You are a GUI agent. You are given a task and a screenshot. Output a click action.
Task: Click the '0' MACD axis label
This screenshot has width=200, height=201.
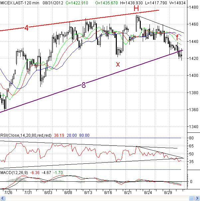click(191, 182)
